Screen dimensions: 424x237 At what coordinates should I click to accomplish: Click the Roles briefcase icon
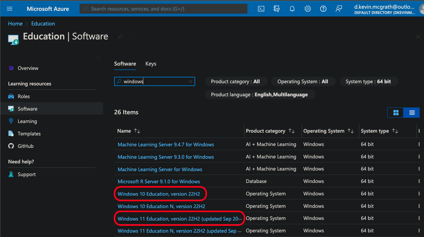click(11, 96)
